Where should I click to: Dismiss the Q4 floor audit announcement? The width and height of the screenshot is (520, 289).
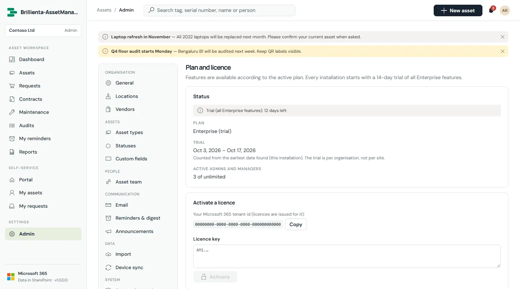503,51
